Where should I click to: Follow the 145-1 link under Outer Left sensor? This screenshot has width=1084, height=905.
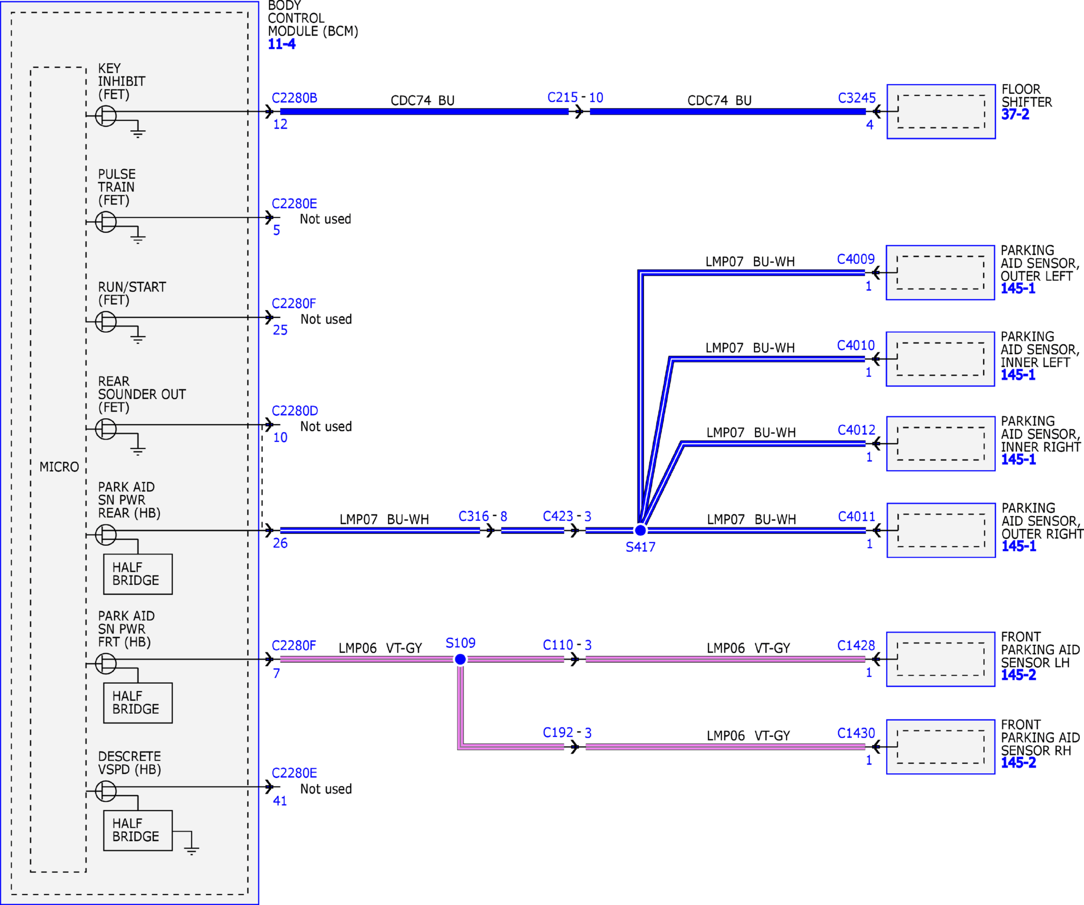(x=1018, y=288)
